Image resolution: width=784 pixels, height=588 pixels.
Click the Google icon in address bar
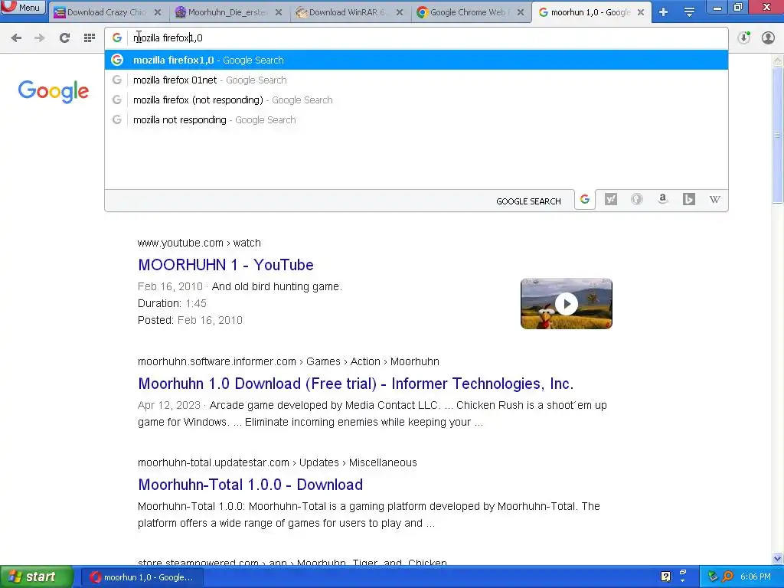pyautogui.click(x=117, y=38)
